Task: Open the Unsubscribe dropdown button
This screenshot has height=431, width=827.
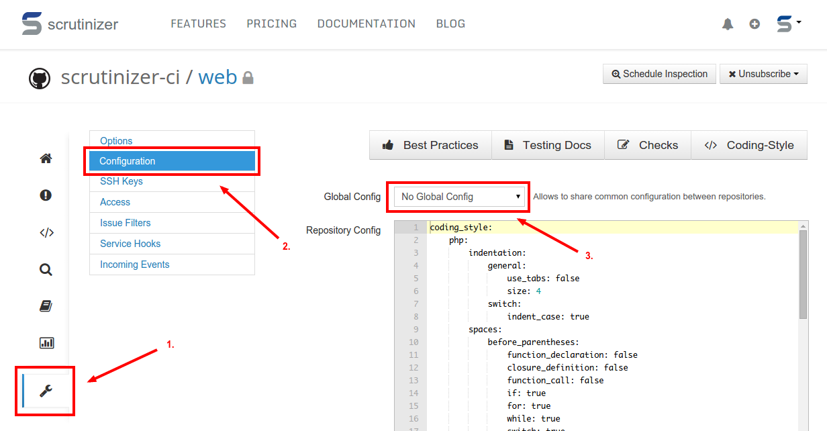Action: pos(763,74)
